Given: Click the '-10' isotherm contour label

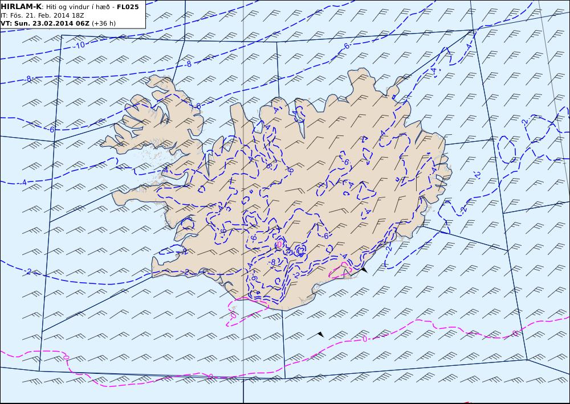Looking at the screenshot, I should coord(79,45).
